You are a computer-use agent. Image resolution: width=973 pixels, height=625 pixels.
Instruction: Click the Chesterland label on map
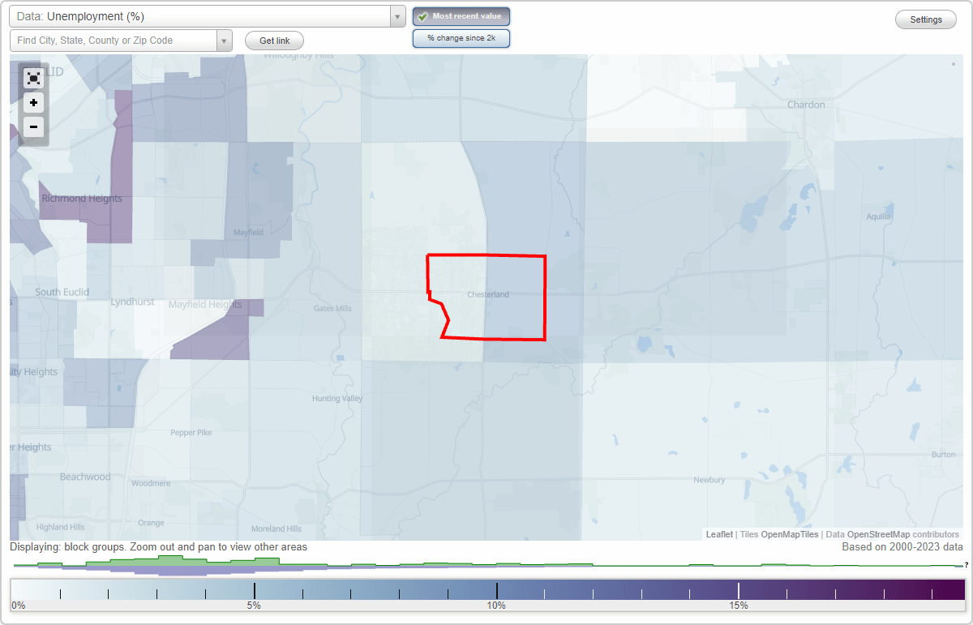pos(488,294)
